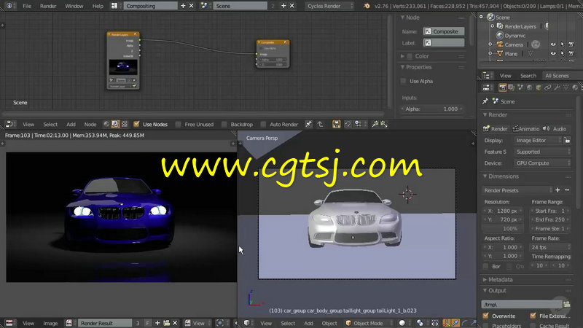This screenshot has height=328, width=583.
Task: Open the Render Presets dropdown
Action: (x=517, y=190)
